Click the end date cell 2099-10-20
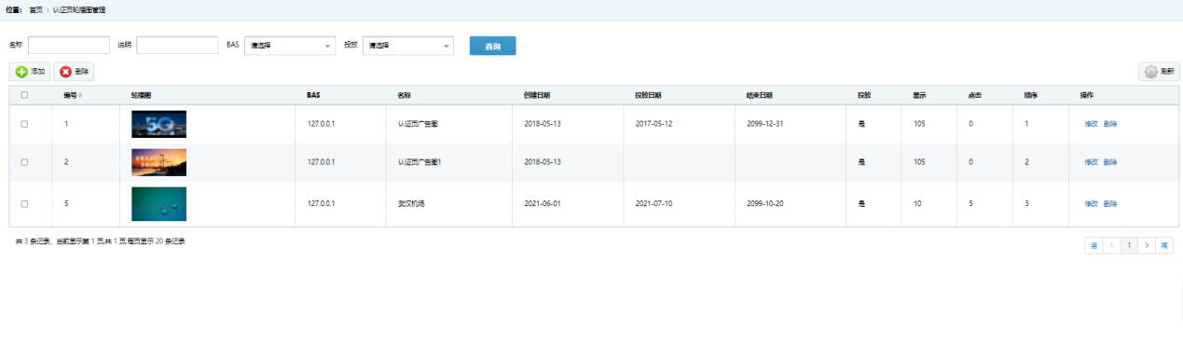1183x344 pixels. (x=766, y=203)
